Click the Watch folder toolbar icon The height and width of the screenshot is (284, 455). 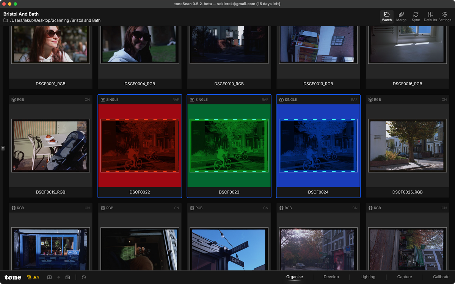tap(387, 14)
